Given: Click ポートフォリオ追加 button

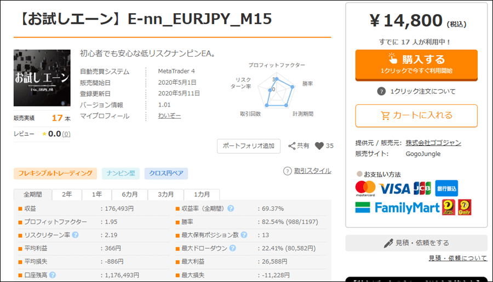Looking at the screenshot, I should [248, 146].
